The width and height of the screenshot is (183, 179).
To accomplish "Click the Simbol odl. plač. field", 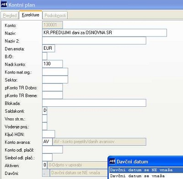I will pos(47,157).
